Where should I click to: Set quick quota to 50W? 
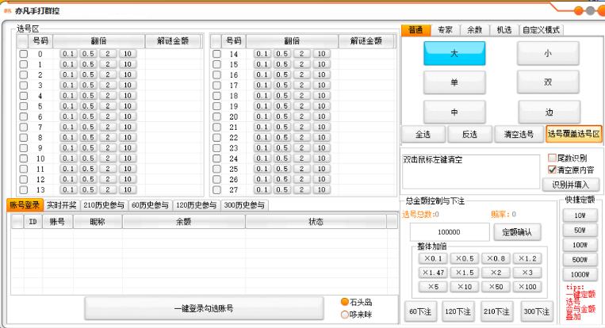coord(580,230)
